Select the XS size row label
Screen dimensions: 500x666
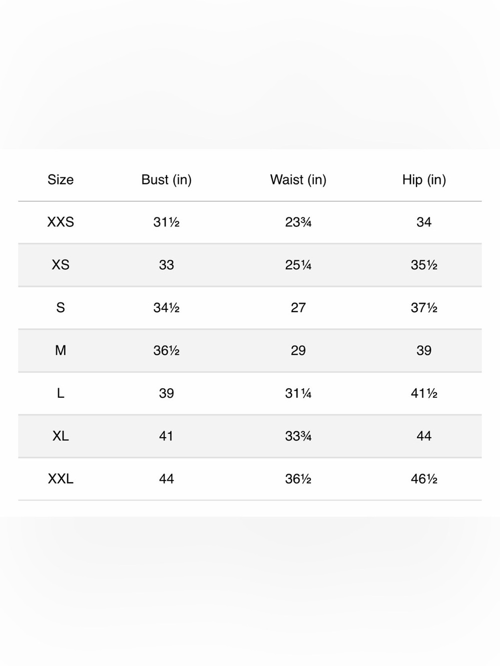(x=60, y=265)
